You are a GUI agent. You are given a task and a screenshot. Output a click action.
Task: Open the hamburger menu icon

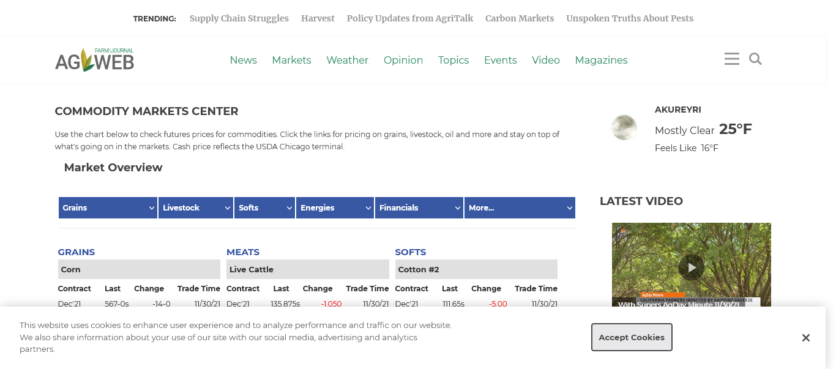click(x=731, y=59)
